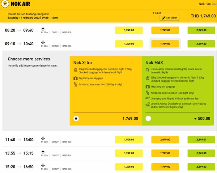Select the Nok MAX radio button

[x=148, y=119]
